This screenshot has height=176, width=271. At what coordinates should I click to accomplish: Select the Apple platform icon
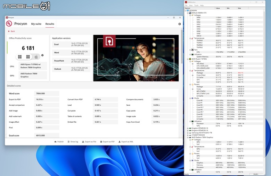(x=36, y=57)
